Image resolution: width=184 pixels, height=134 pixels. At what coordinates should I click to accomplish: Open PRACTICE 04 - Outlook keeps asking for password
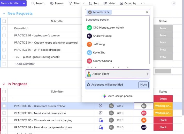click(x=46, y=43)
